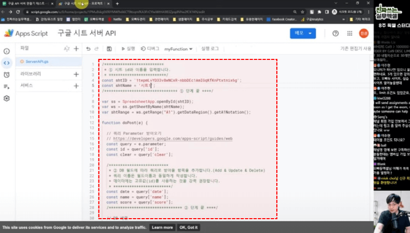410x233 pixels.
Task: Place cursor on 'function doPost(e) {' line
Action: (125, 123)
